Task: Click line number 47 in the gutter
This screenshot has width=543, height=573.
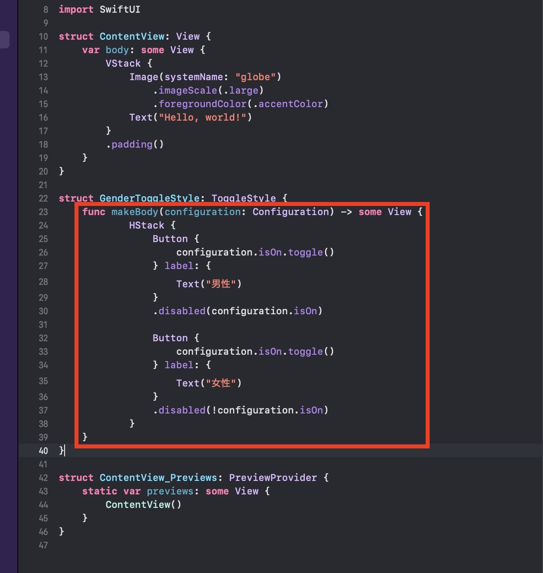Action: pyautogui.click(x=43, y=545)
